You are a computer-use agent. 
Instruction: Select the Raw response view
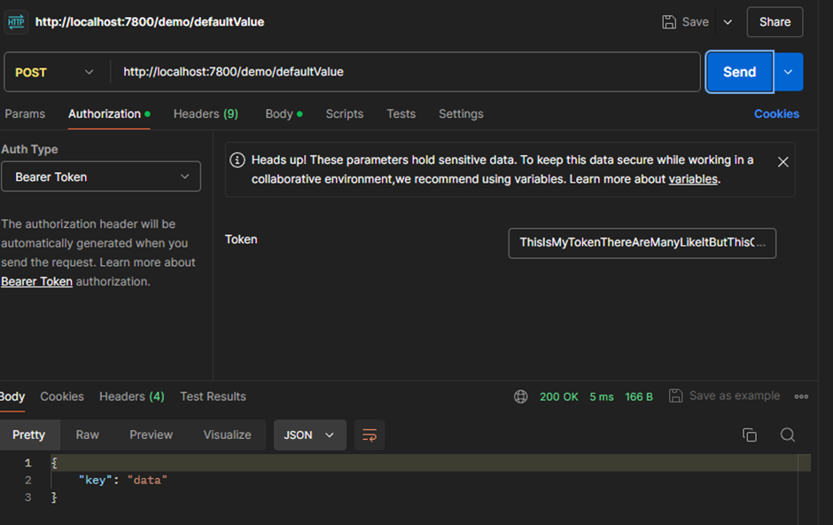click(87, 435)
